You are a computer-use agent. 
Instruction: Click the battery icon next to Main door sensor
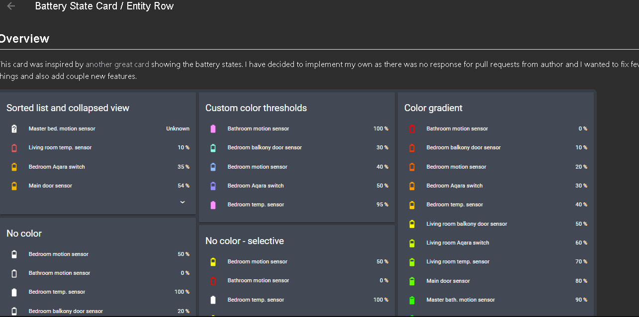coord(14,186)
